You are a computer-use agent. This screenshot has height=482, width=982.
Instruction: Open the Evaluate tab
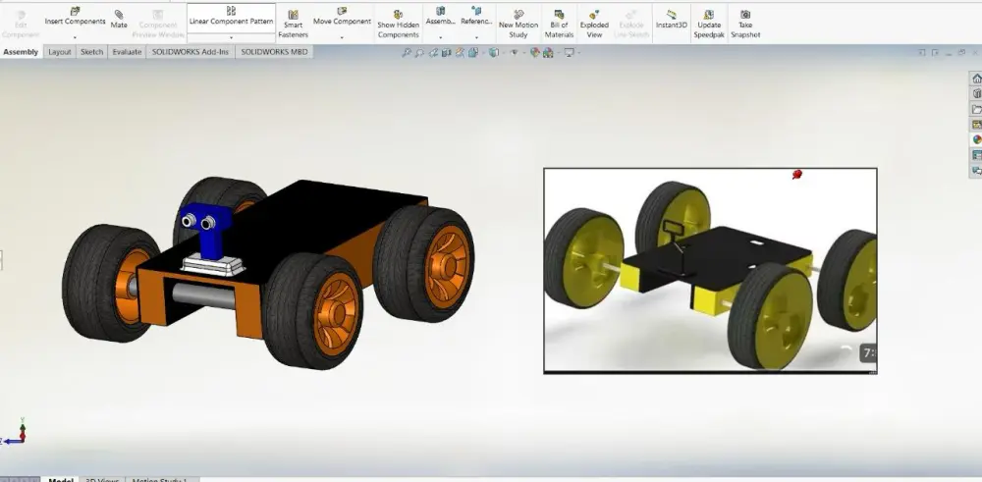pos(127,52)
